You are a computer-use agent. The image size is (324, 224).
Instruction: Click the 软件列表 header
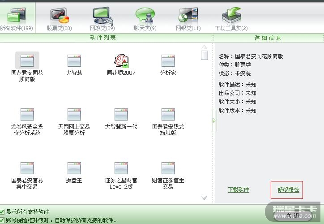coord(103,38)
